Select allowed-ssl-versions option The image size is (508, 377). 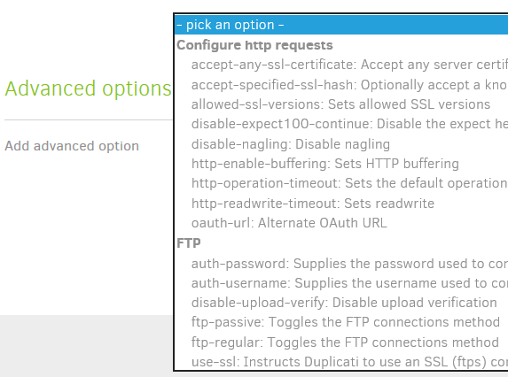point(341,104)
